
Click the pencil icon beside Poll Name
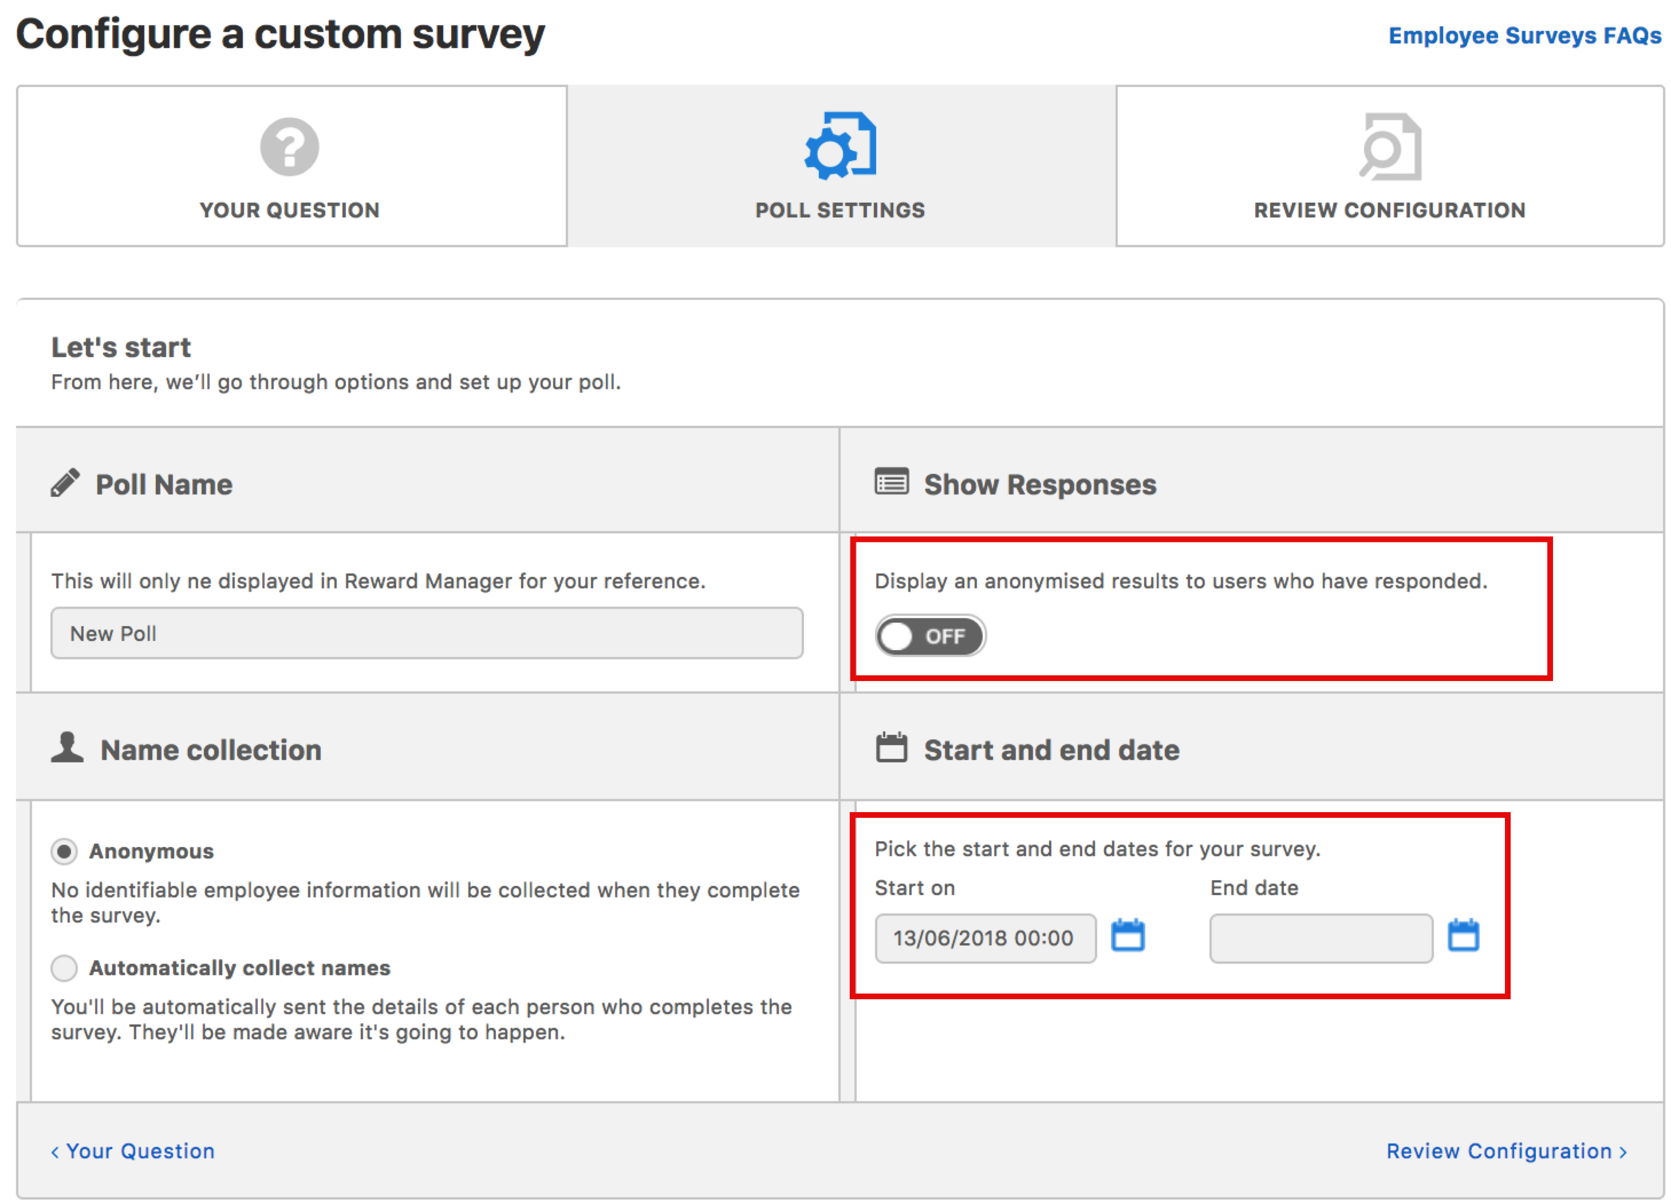point(65,483)
